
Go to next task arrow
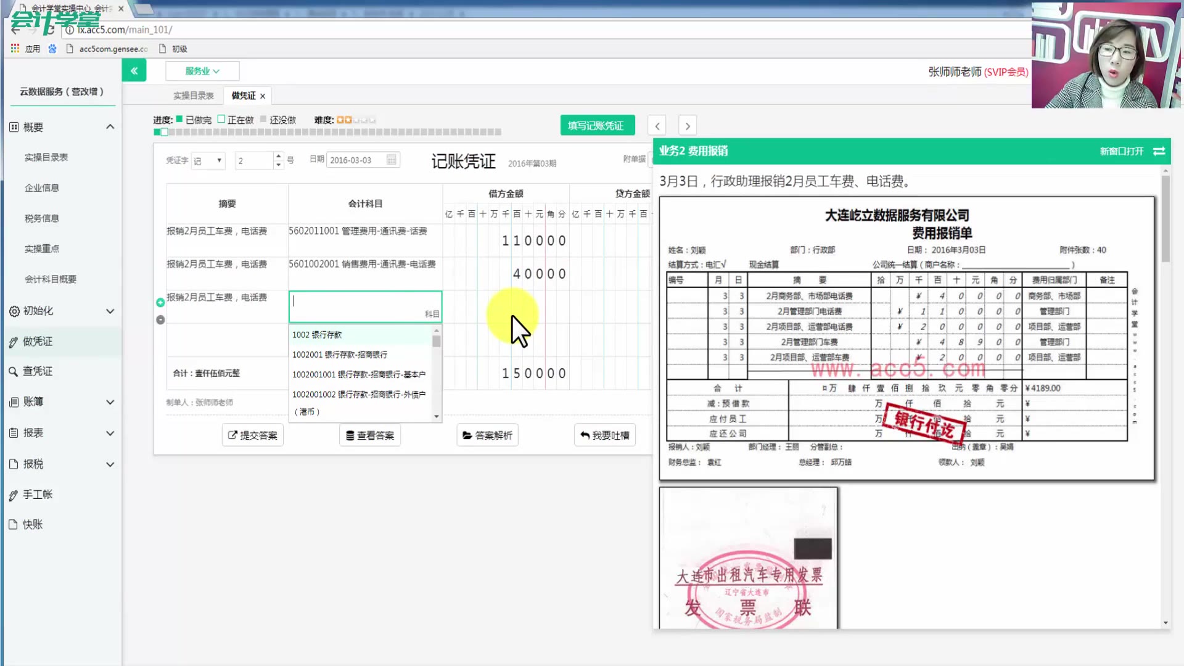click(688, 126)
